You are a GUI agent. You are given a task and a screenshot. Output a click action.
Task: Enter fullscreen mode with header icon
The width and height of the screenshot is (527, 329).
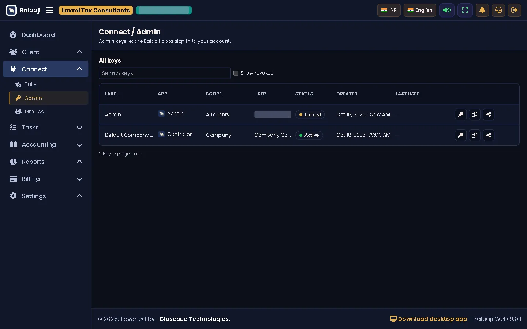(465, 10)
